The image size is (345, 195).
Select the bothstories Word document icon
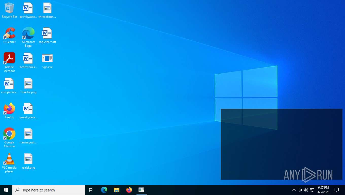coord(28,61)
